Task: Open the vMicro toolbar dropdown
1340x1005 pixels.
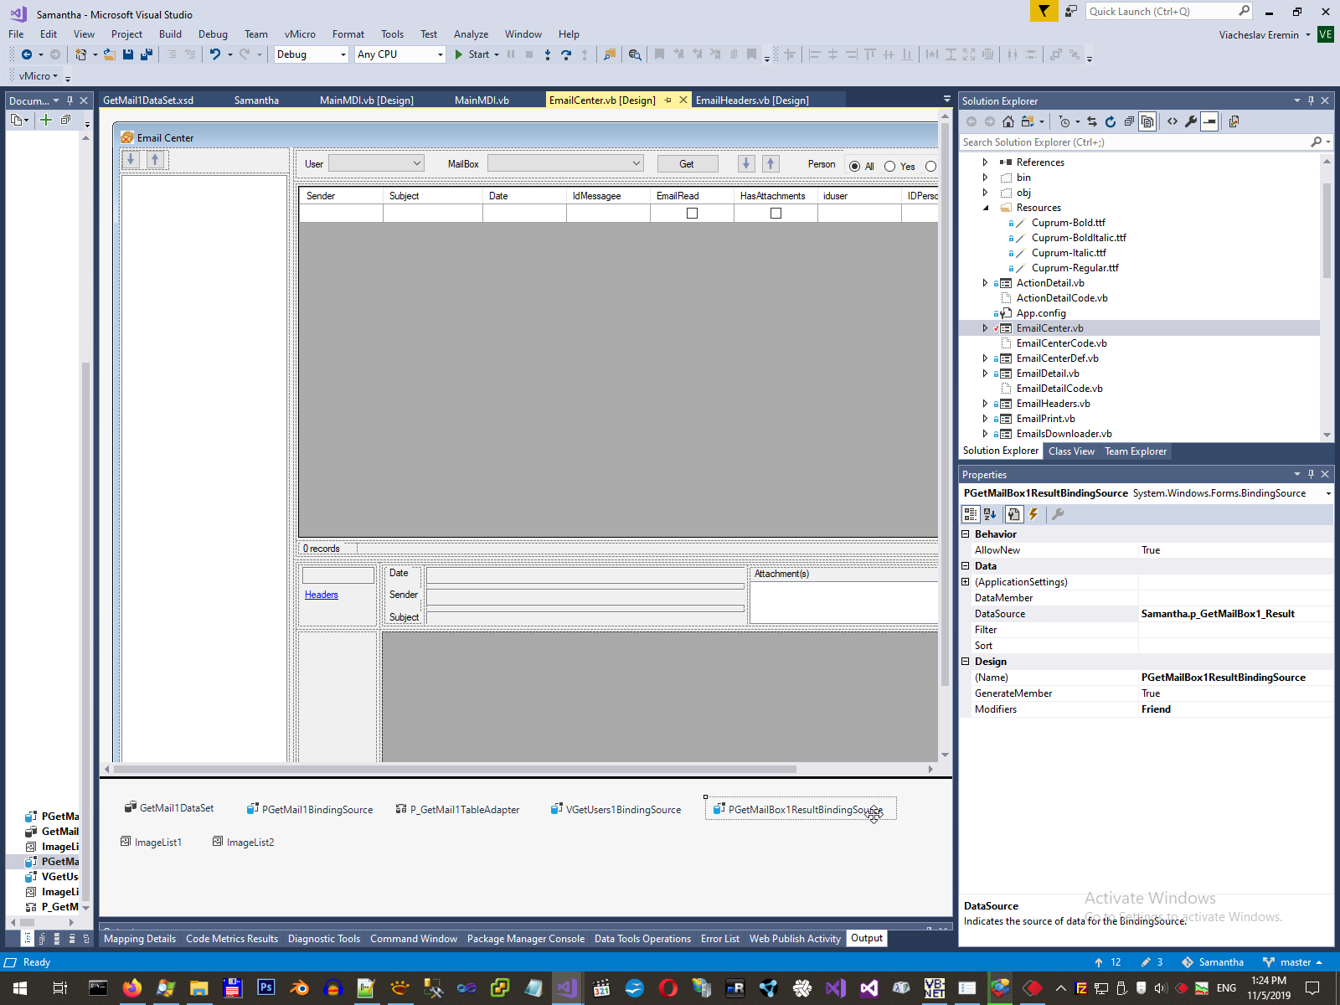Action: pos(38,76)
